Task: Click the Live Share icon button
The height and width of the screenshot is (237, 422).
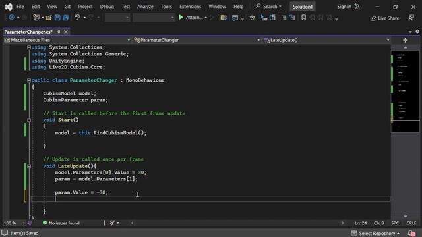Action: pyautogui.click(x=385, y=18)
